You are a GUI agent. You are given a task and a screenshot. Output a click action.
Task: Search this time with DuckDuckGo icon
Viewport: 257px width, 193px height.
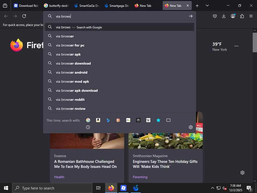(x=118, y=120)
